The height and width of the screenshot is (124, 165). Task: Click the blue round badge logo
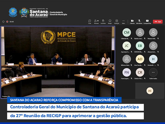click(x=13, y=12)
